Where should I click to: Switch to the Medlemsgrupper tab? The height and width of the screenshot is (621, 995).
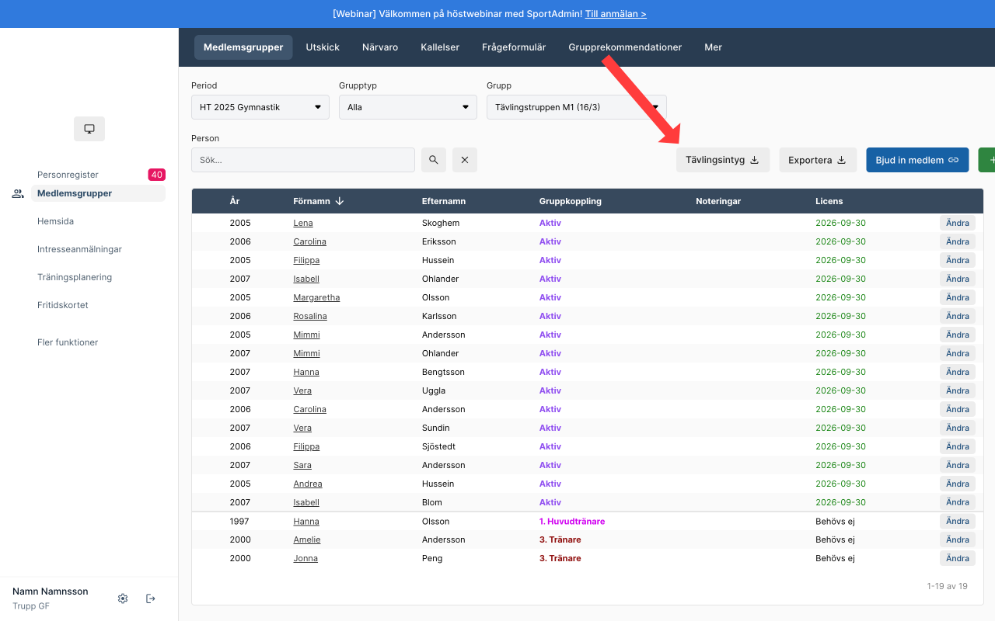[x=243, y=47]
